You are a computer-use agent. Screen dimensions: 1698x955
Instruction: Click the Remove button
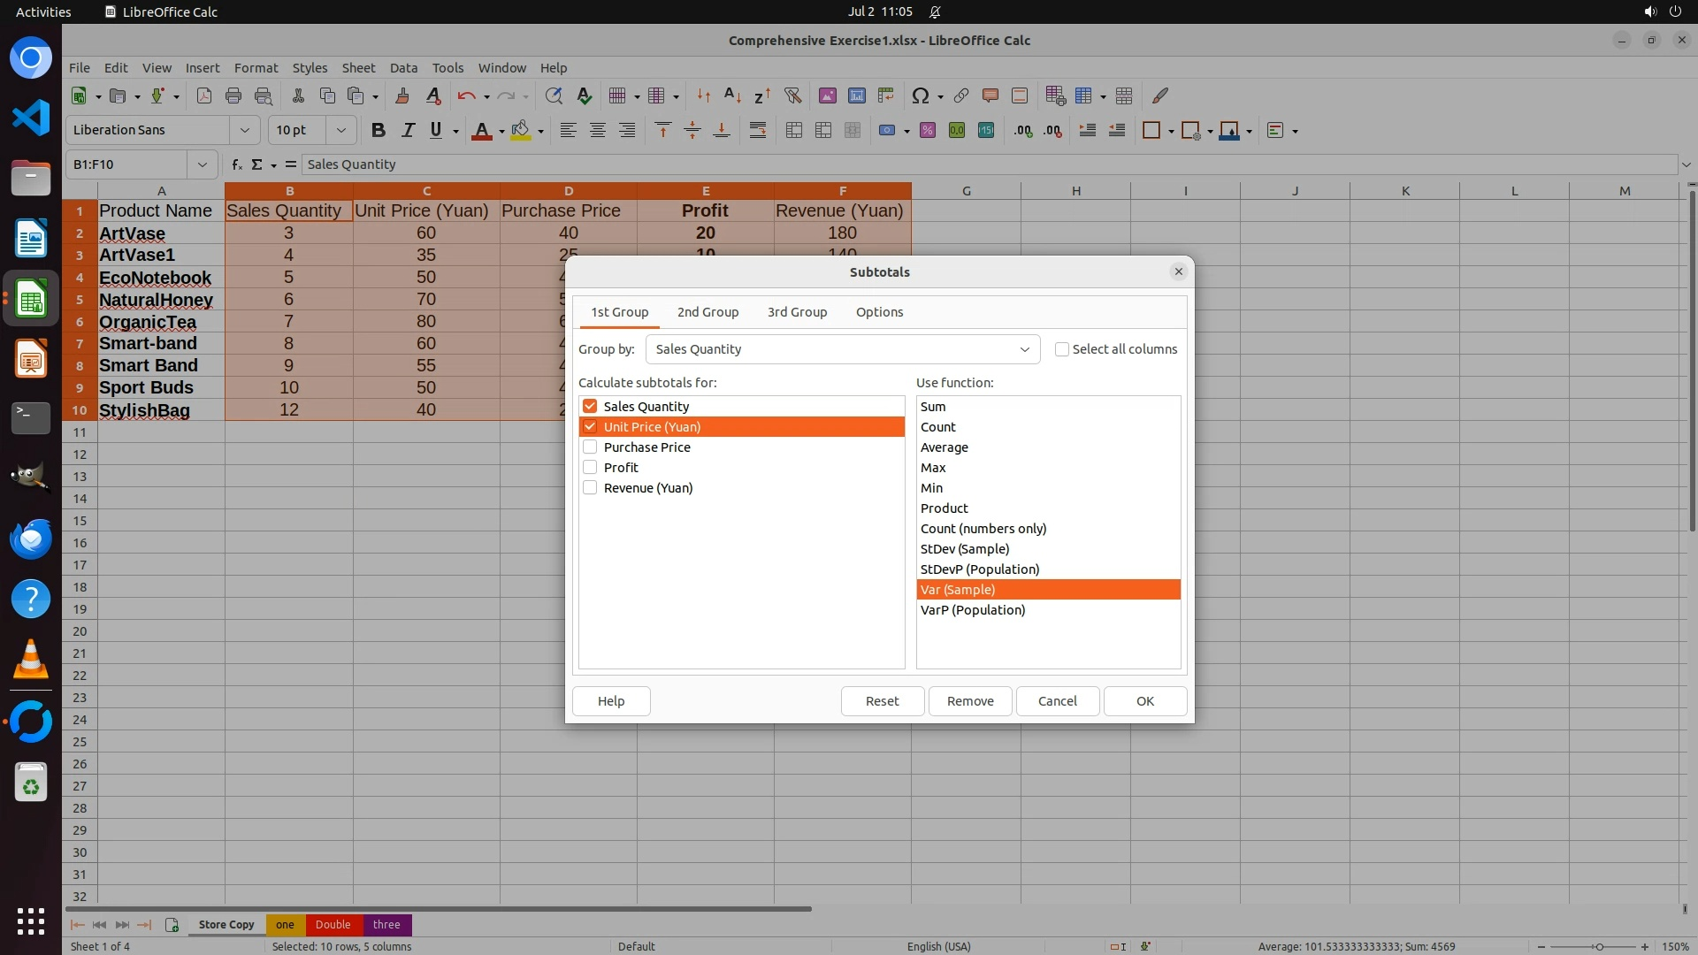tap(970, 701)
